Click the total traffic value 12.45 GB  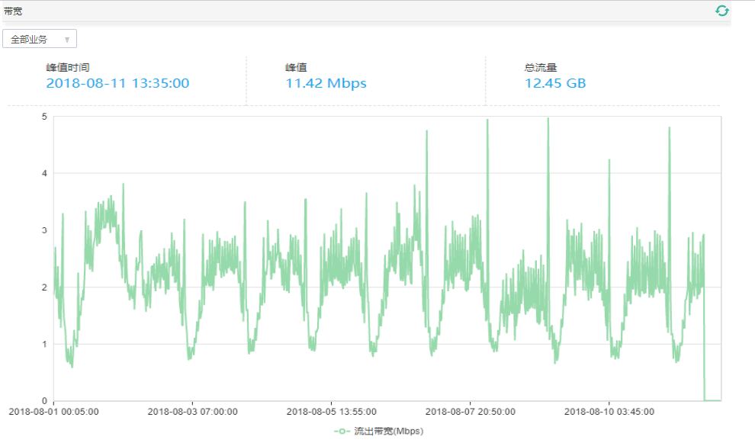tap(555, 83)
